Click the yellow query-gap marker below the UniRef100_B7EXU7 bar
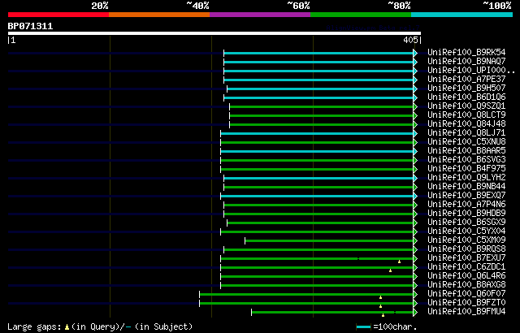The width and height of the screenshot is (520, 333). point(399,262)
